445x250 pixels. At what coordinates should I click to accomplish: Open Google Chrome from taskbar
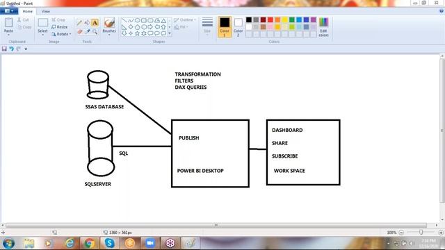tap(90, 243)
